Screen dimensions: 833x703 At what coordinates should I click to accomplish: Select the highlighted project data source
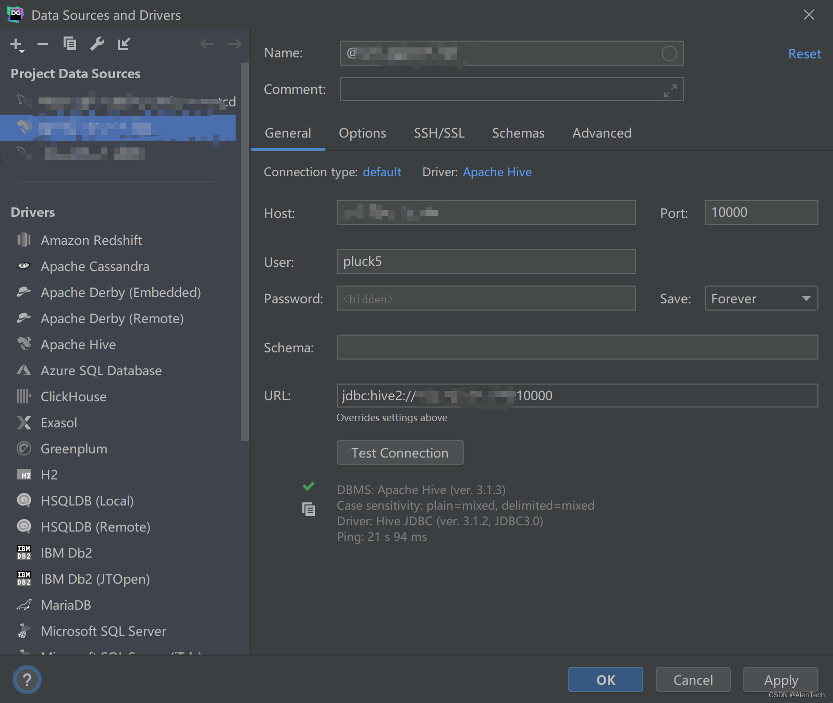[118, 127]
